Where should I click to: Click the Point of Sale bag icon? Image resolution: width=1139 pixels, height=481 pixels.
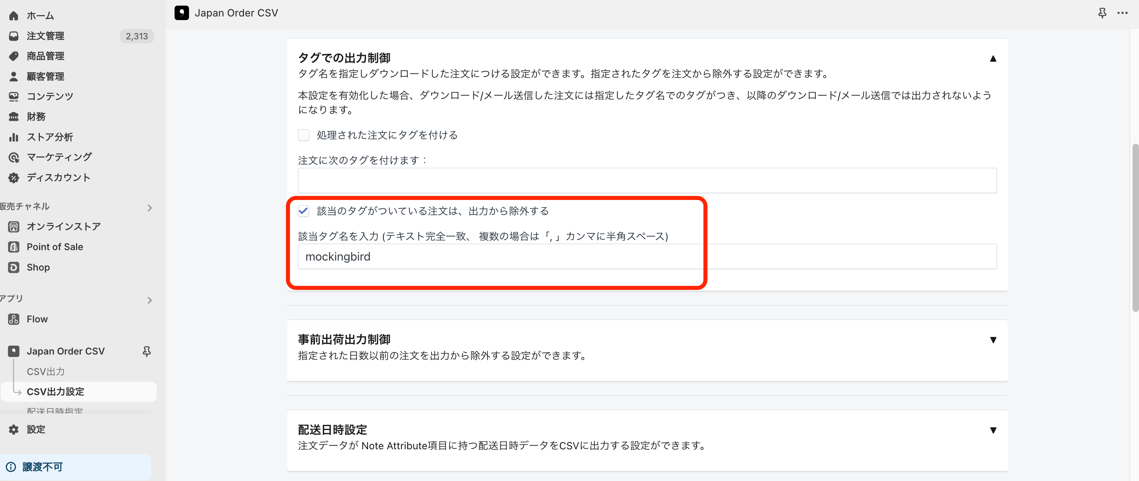point(14,247)
